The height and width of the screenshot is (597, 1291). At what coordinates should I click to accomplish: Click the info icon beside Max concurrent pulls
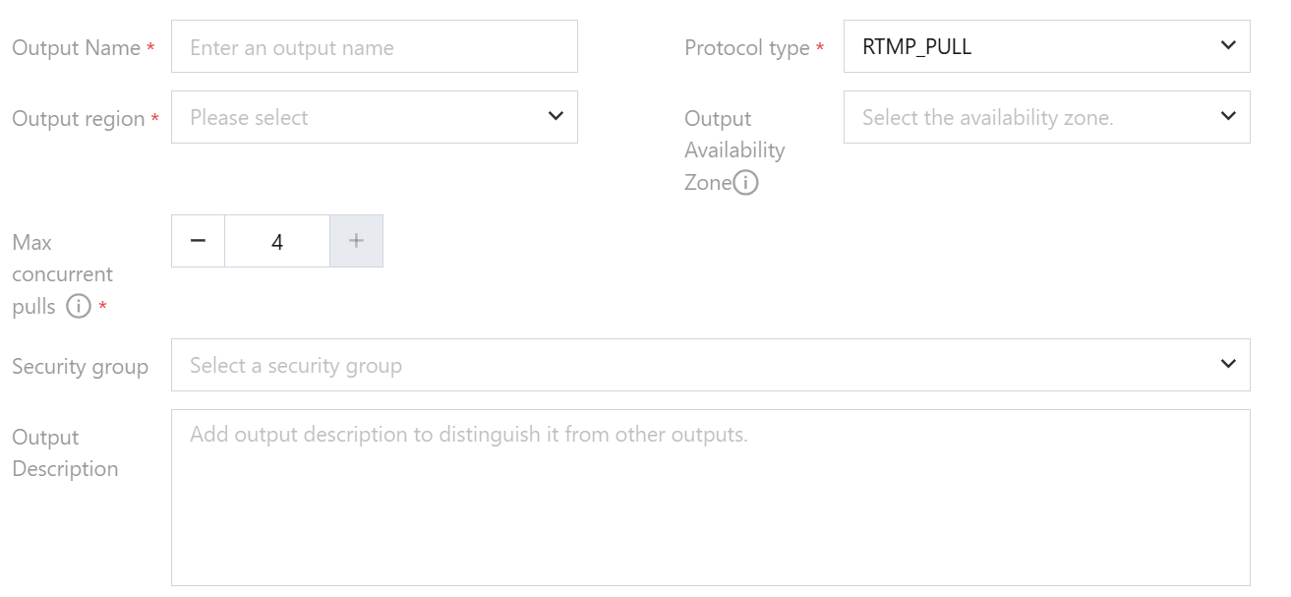(79, 307)
